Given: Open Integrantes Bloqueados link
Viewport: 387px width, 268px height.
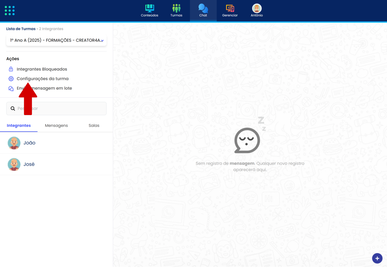Looking at the screenshot, I should point(42,69).
